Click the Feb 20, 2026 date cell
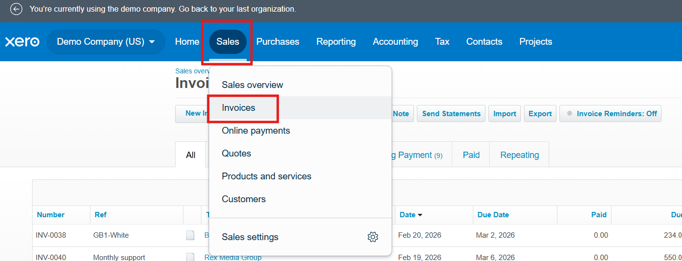The height and width of the screenshot is (261, 682). [419, 235]
